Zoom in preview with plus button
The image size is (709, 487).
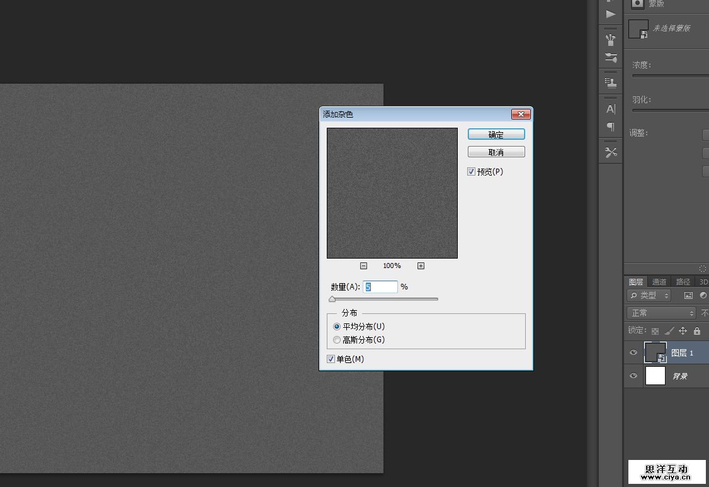point(421,266)
